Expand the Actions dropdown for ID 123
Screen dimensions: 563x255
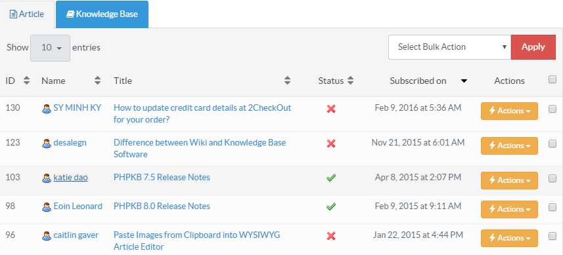pos(509,146)
